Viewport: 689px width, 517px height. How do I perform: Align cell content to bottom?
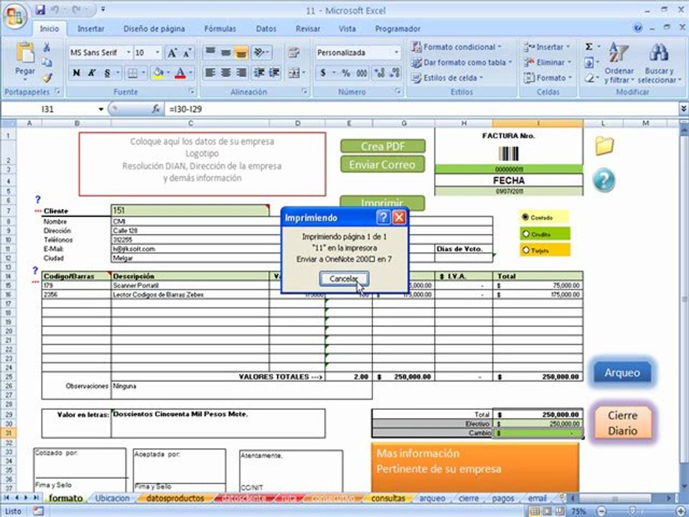coord(241,52)
